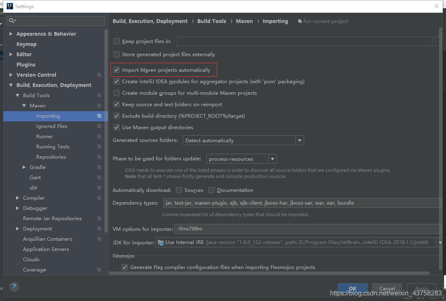Click project-level icon beside Arquillian Containers

(x=99, y=239)
